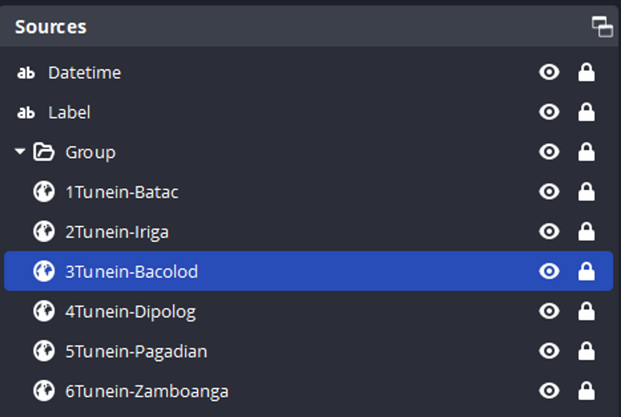The width and height of the screenshot is (621, 417).
Task: Hide the Datetime source
Action: coord(549,72)
